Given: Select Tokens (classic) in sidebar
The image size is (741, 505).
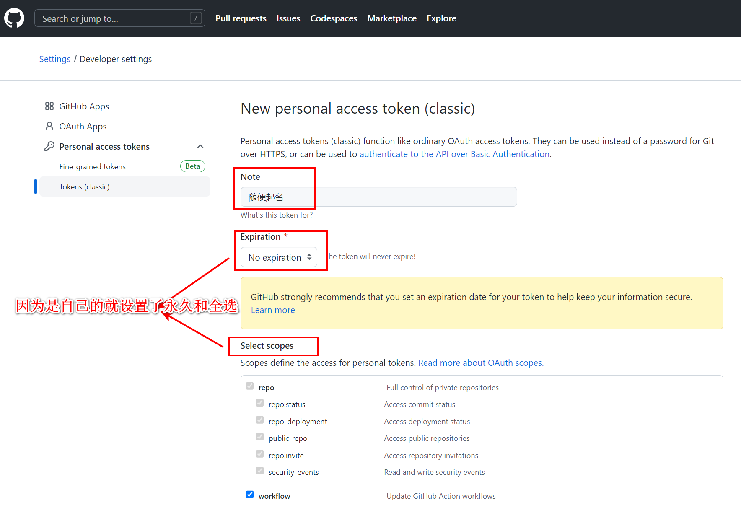Looking at the screenshot, I should (125, 186).
